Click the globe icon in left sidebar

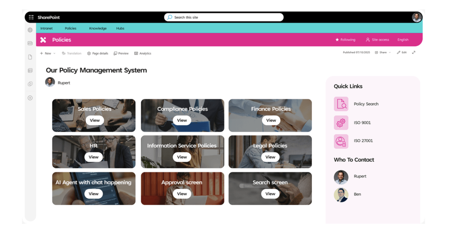pyautogui.click(x=30, y=30)
